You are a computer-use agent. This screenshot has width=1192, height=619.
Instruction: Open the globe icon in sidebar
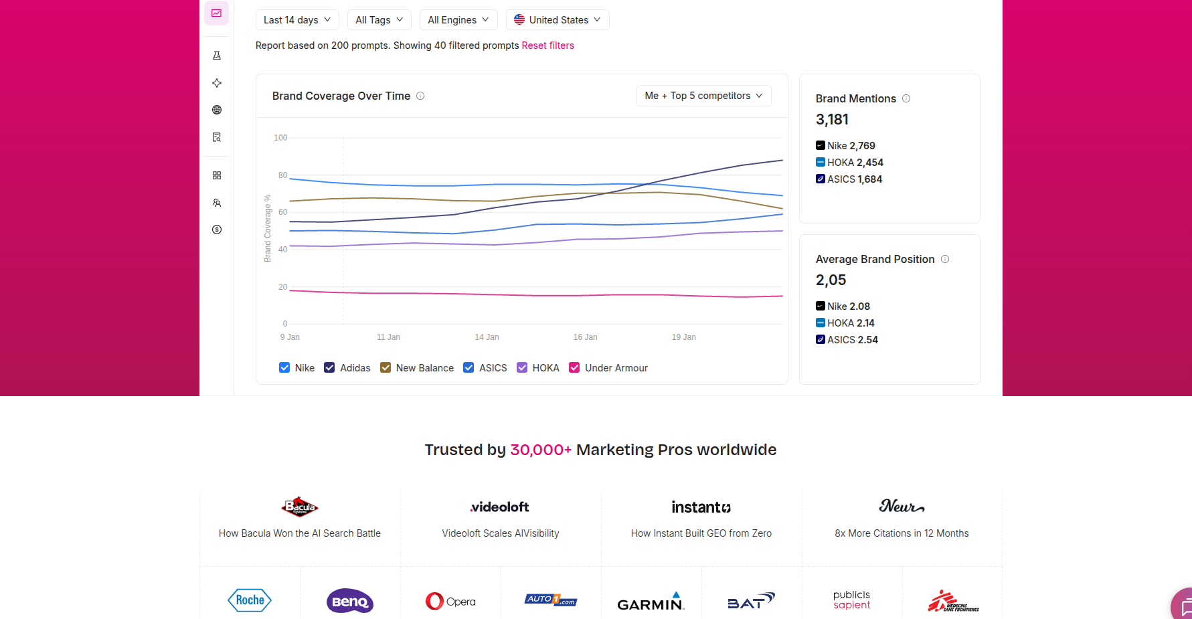[x=217, y=110]
